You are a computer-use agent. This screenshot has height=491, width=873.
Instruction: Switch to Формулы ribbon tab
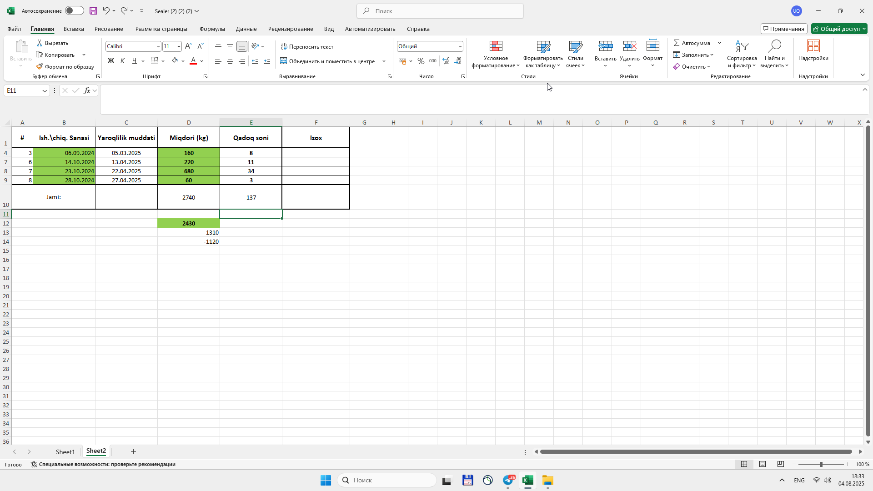click(212, 29)
